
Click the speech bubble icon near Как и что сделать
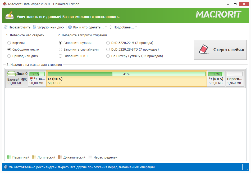[70, 27]
